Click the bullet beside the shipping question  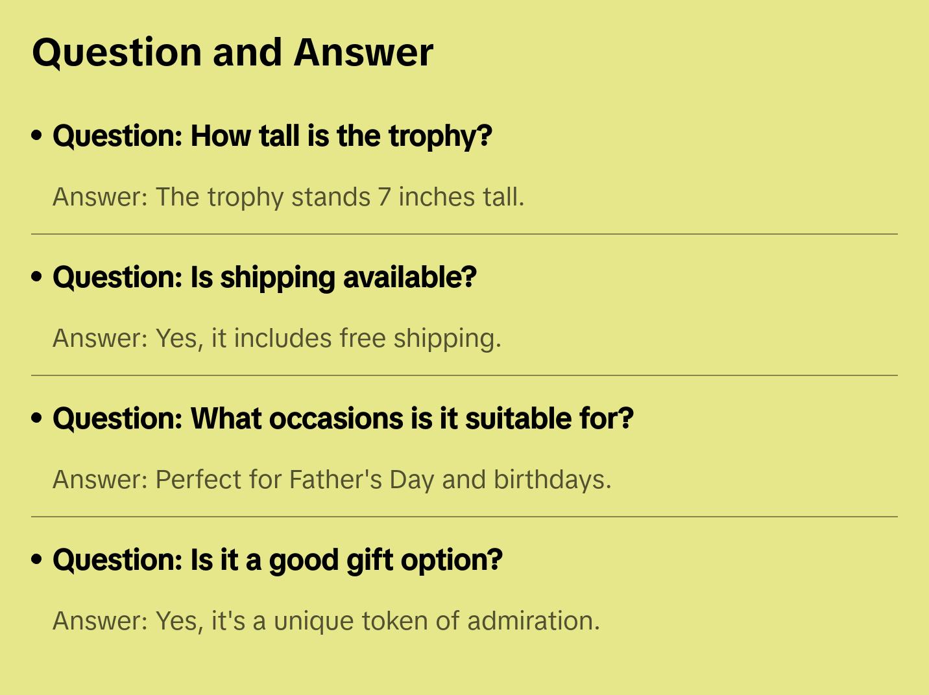[37, 277]
